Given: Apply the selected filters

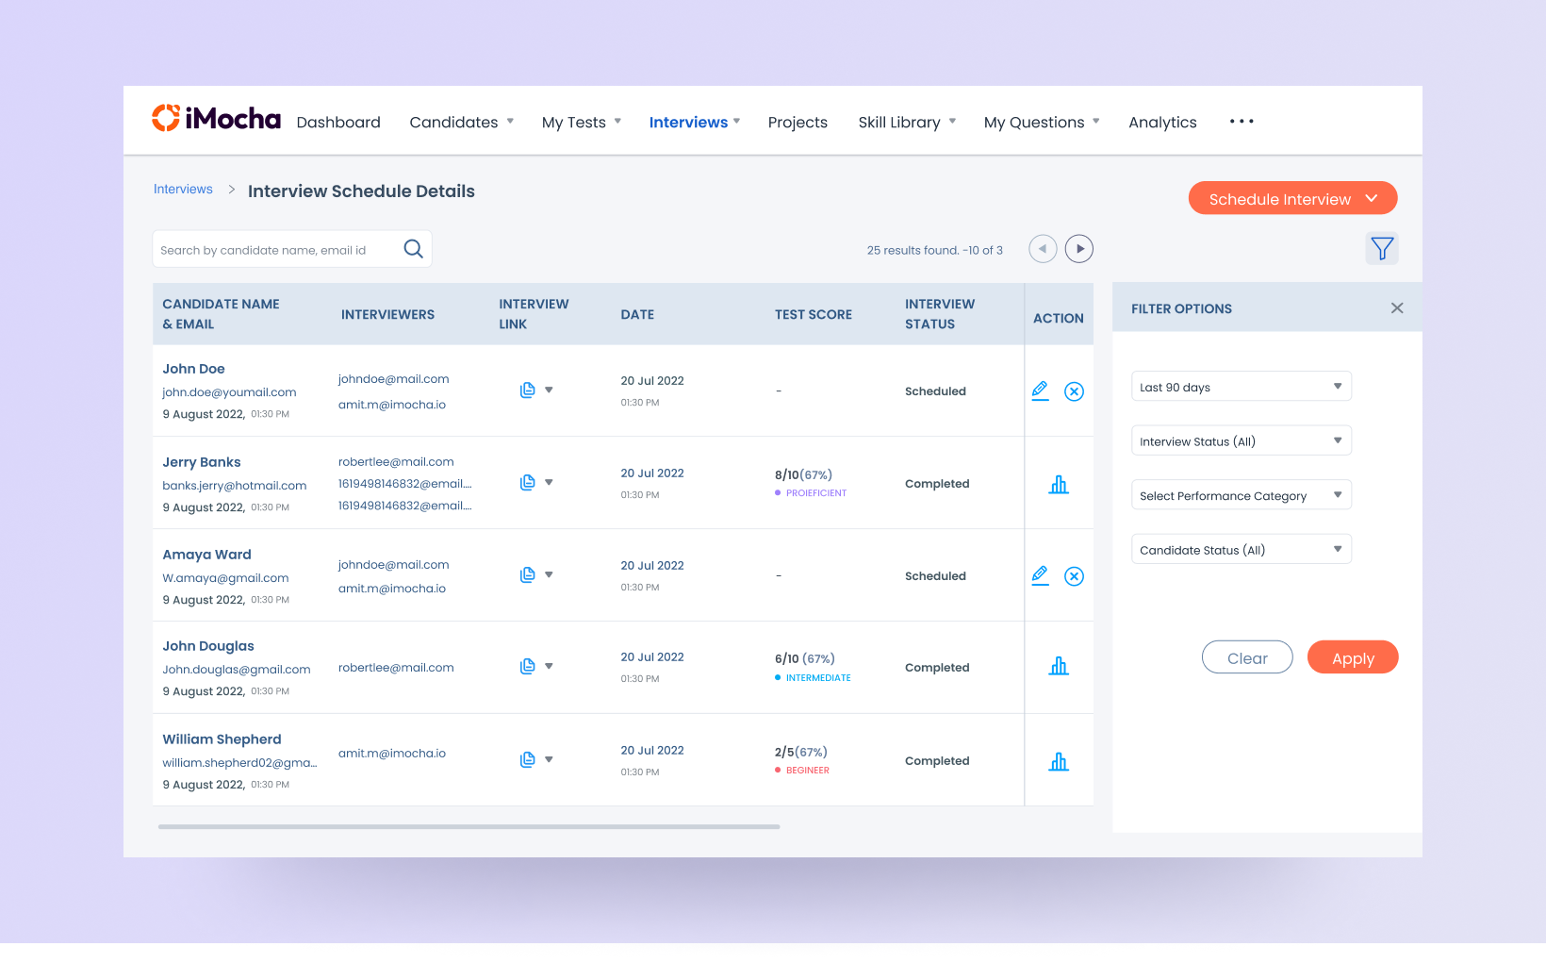Looking at the screenshot, I should [1353, 658].
